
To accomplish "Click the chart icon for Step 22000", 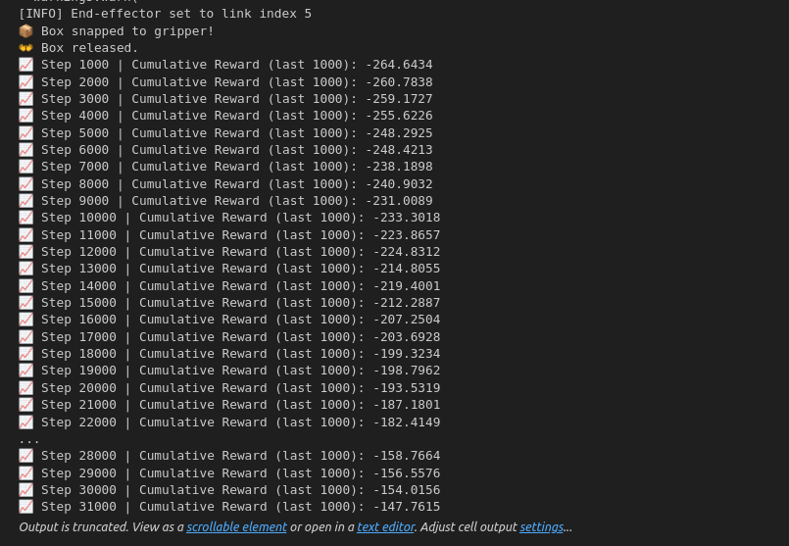I will click(26, 422).
